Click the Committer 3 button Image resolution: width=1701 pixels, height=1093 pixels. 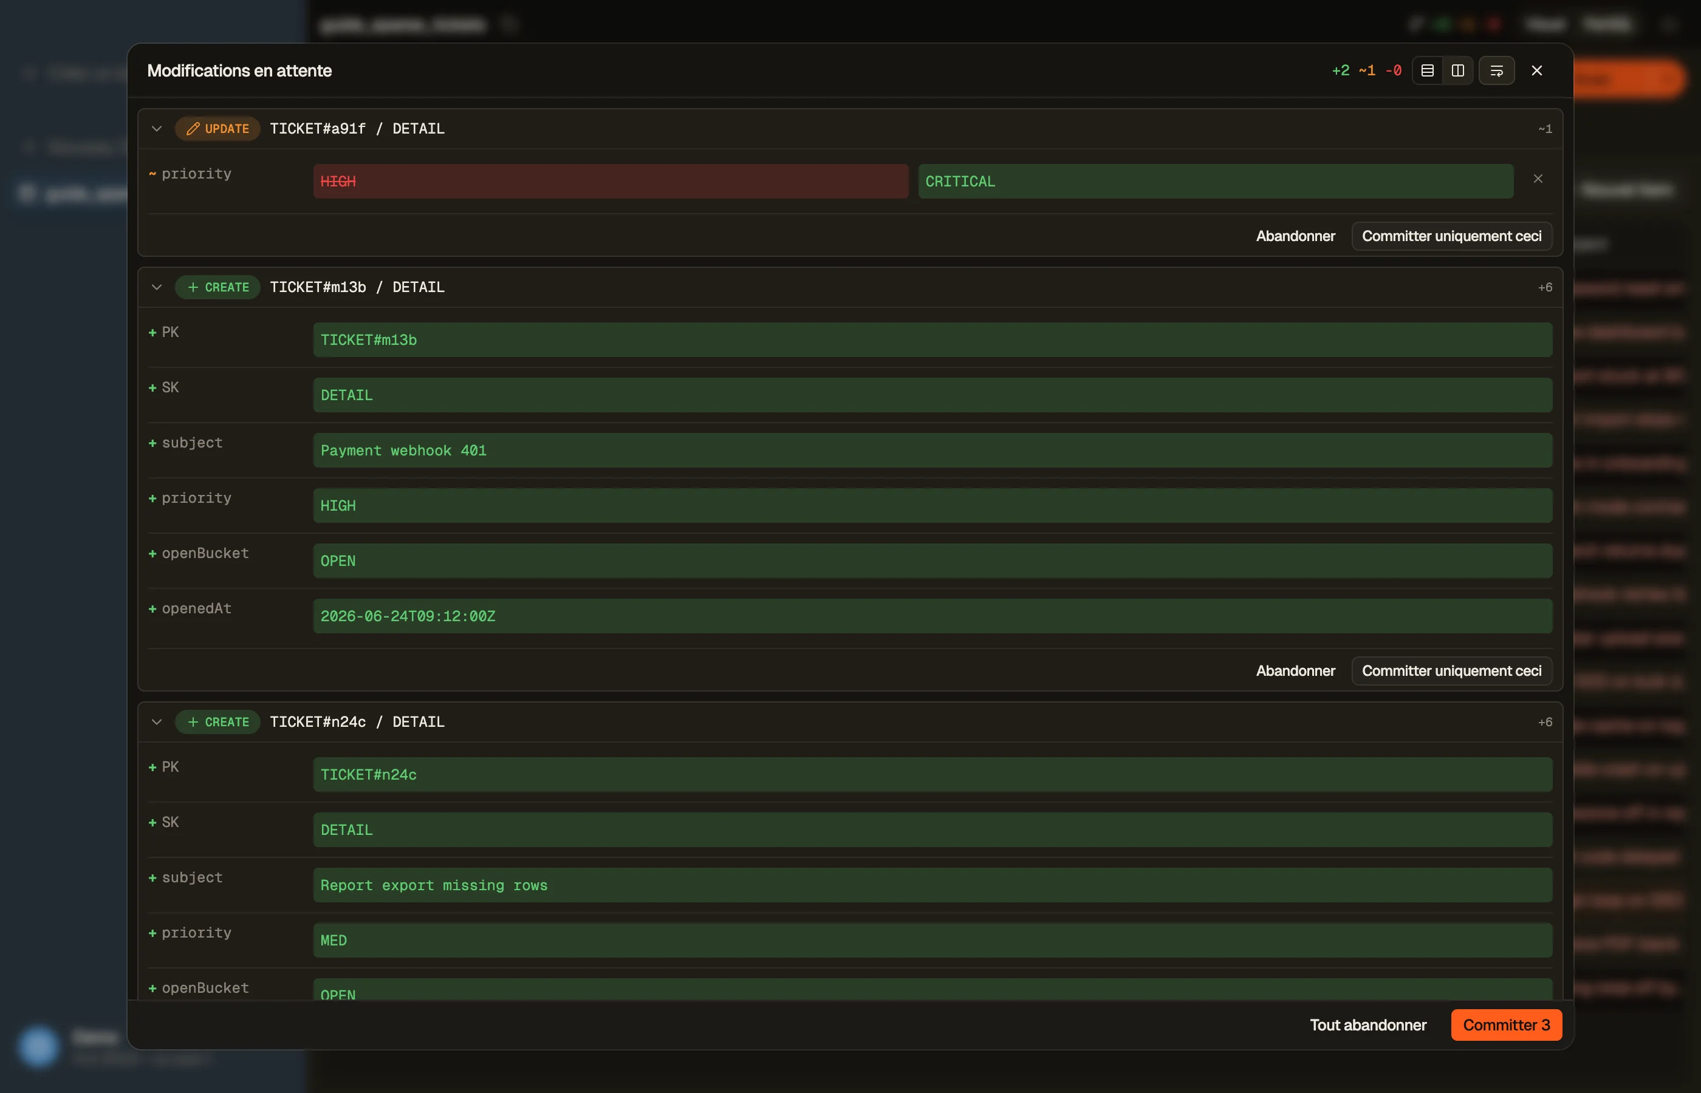pos(1506,1025)
